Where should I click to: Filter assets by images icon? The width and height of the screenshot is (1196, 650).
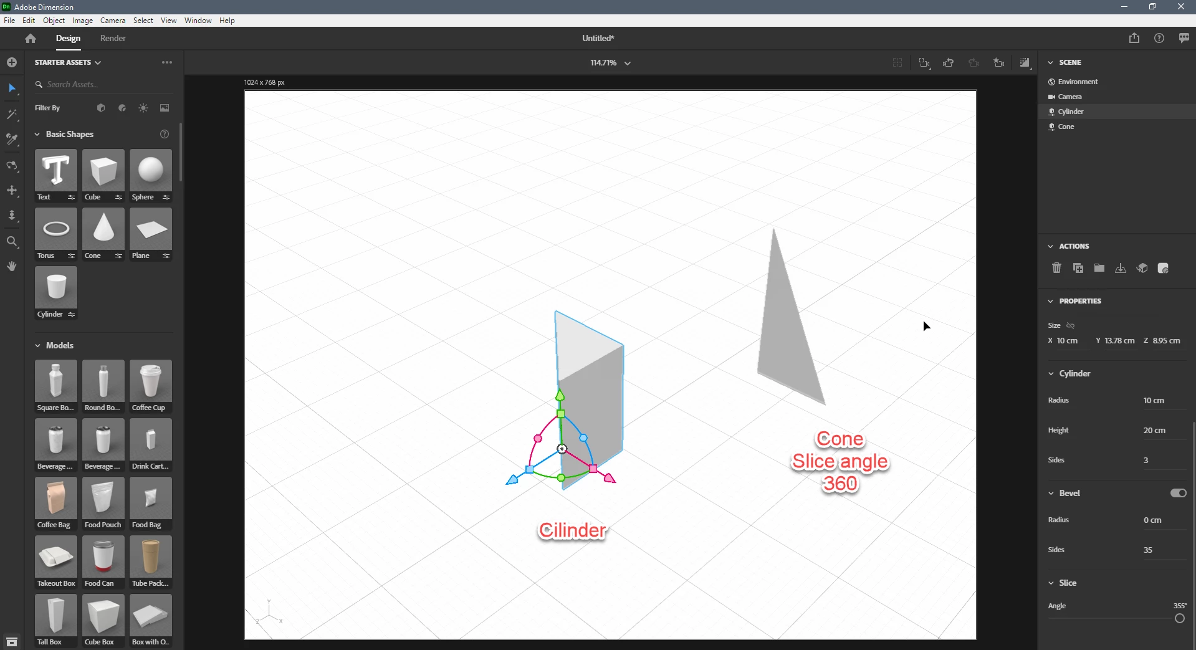(165, 108)
